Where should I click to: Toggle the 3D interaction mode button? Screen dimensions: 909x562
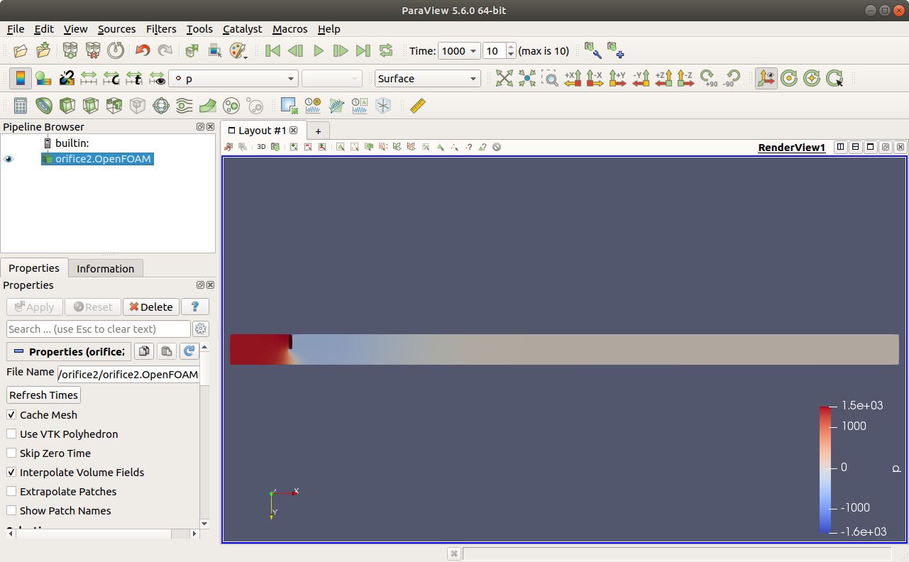[x=261, y=147]
